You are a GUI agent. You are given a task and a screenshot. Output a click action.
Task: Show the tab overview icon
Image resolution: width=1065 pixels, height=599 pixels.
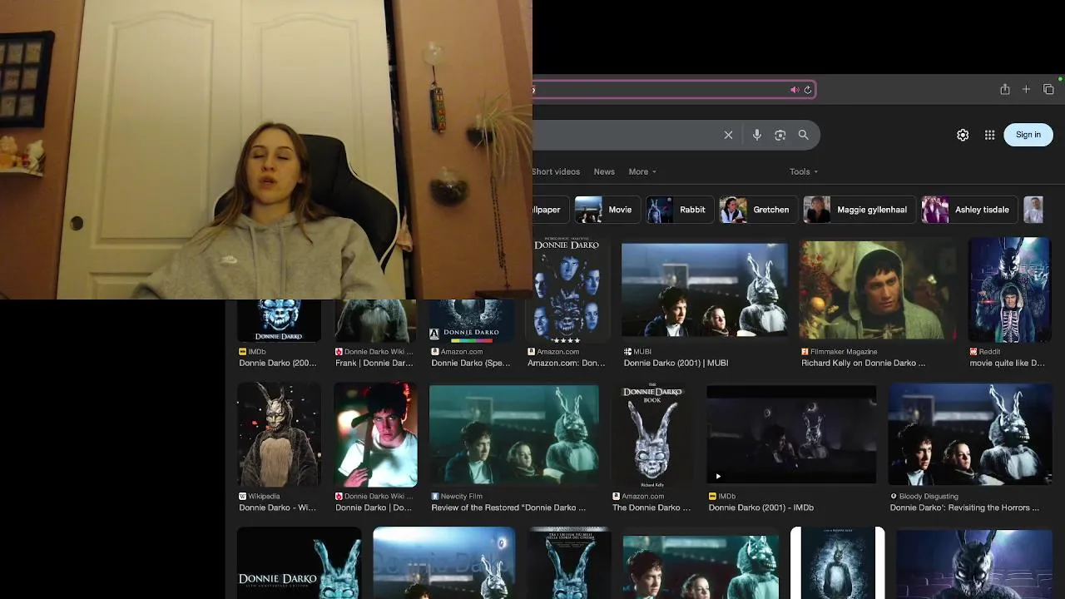1048,89
